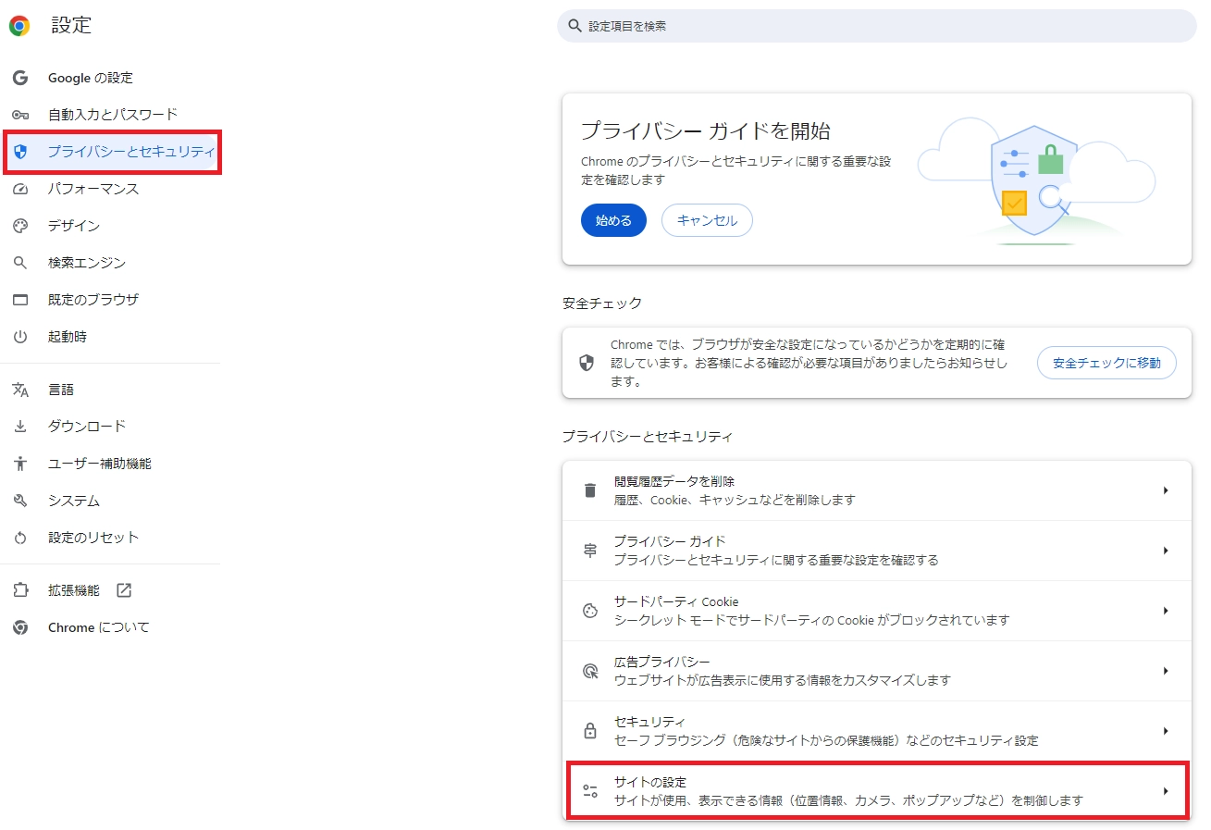Click the translate icon for 言語
The height and width of the screenshot is (830, 1211).
[x=20, y=390]
